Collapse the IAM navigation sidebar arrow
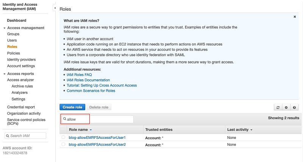 pyautogui.click(x=55, y=8)
